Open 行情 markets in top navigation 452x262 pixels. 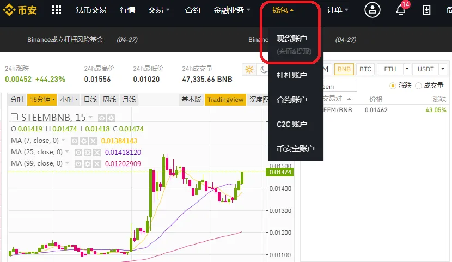(127, 10)
